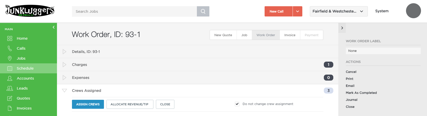Image resolution: width=427 pixels, height=116 pixels.
Task: Expand the Details, ID: 93-1 section
Action: click(x=64, y=52)
